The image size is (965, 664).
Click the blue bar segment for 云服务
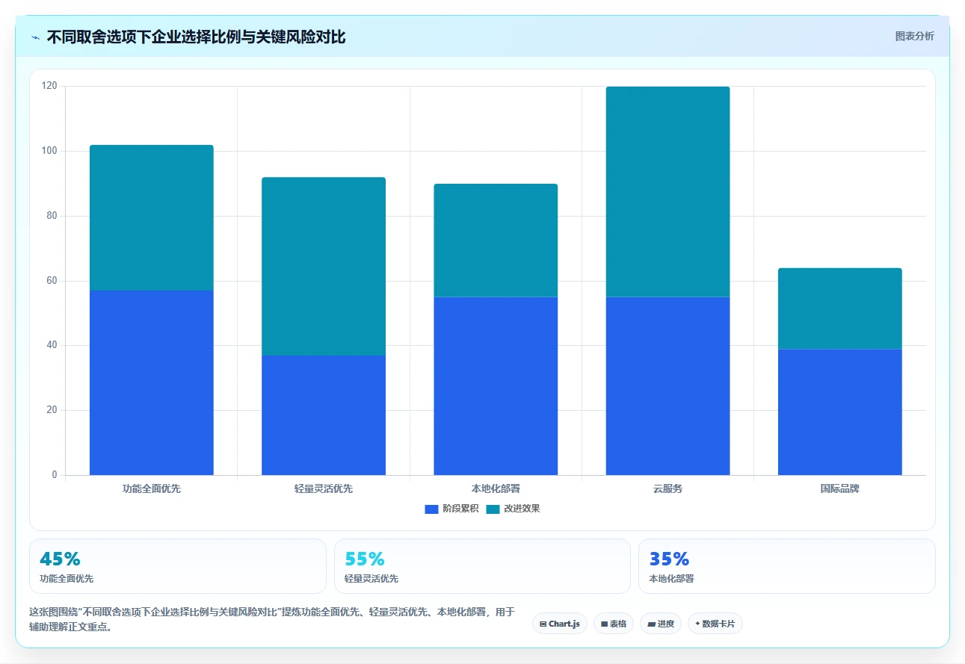tap(668, 386)
